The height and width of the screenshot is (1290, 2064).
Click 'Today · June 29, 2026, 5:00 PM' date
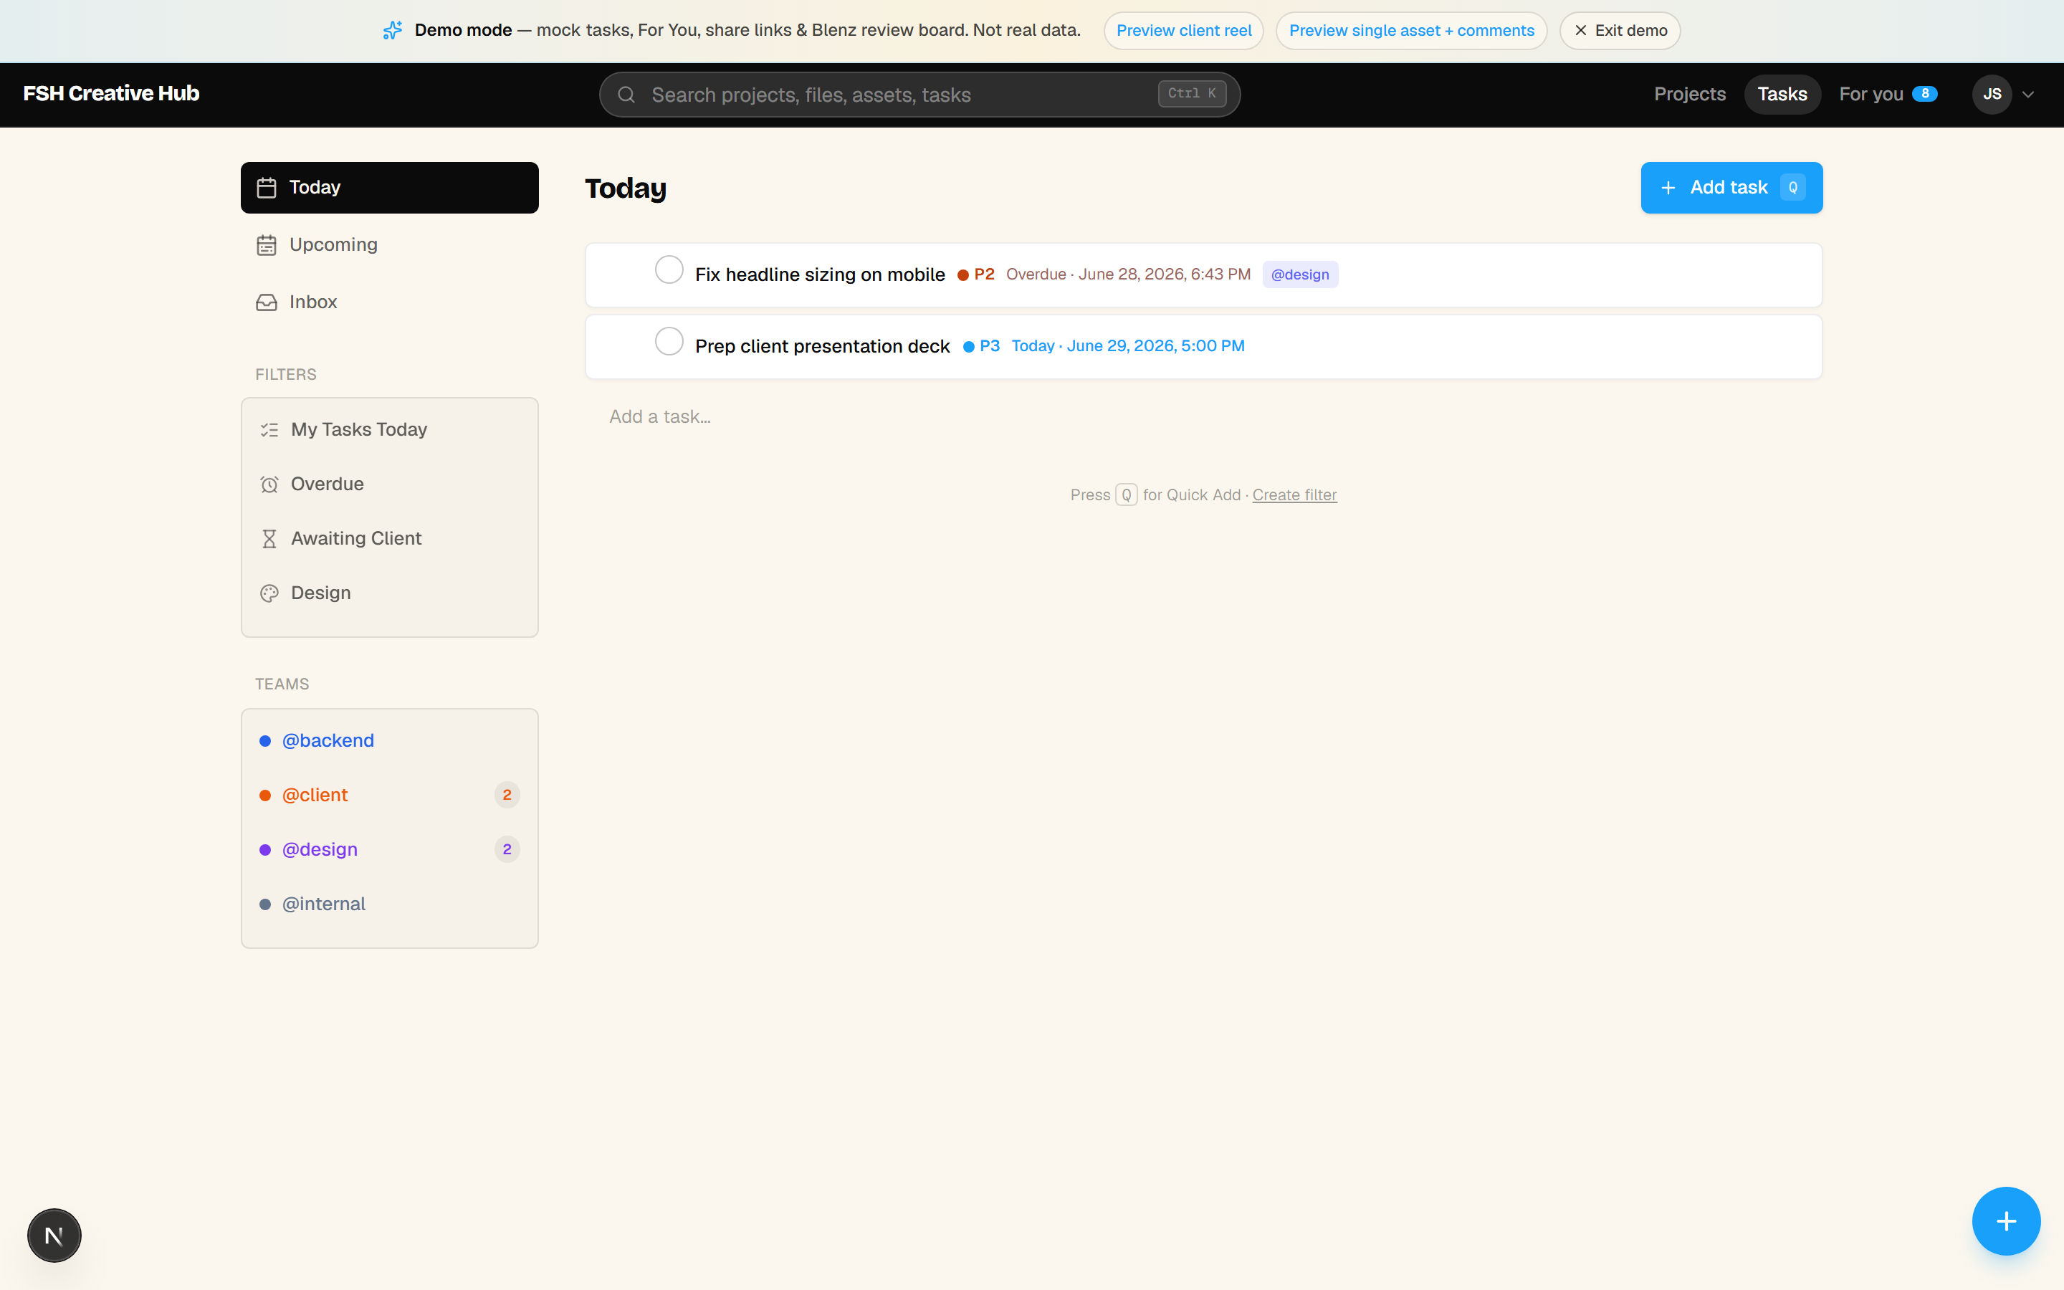click(x=1127, y=346)
